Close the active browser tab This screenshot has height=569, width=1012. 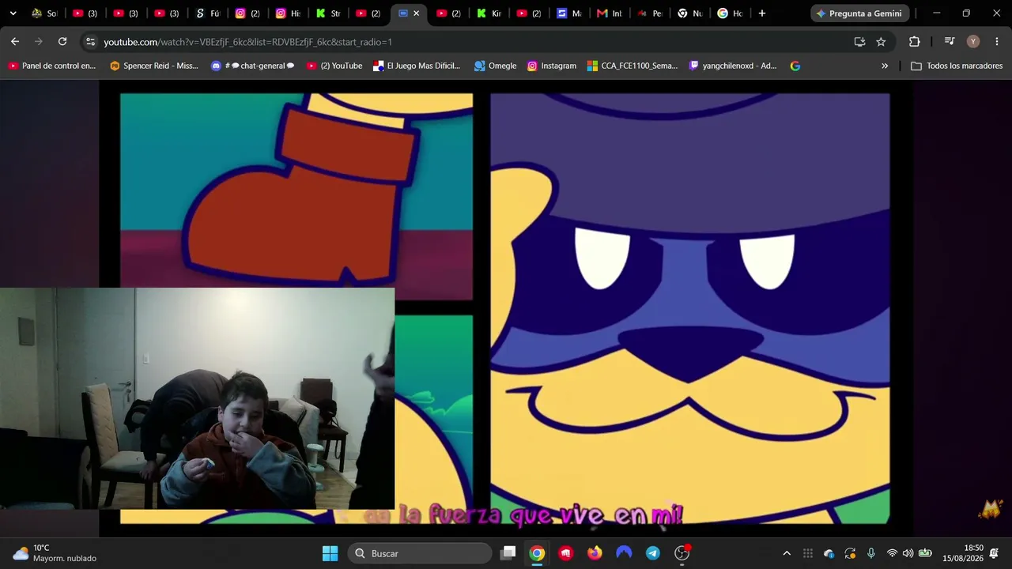[x=416, y=13]
